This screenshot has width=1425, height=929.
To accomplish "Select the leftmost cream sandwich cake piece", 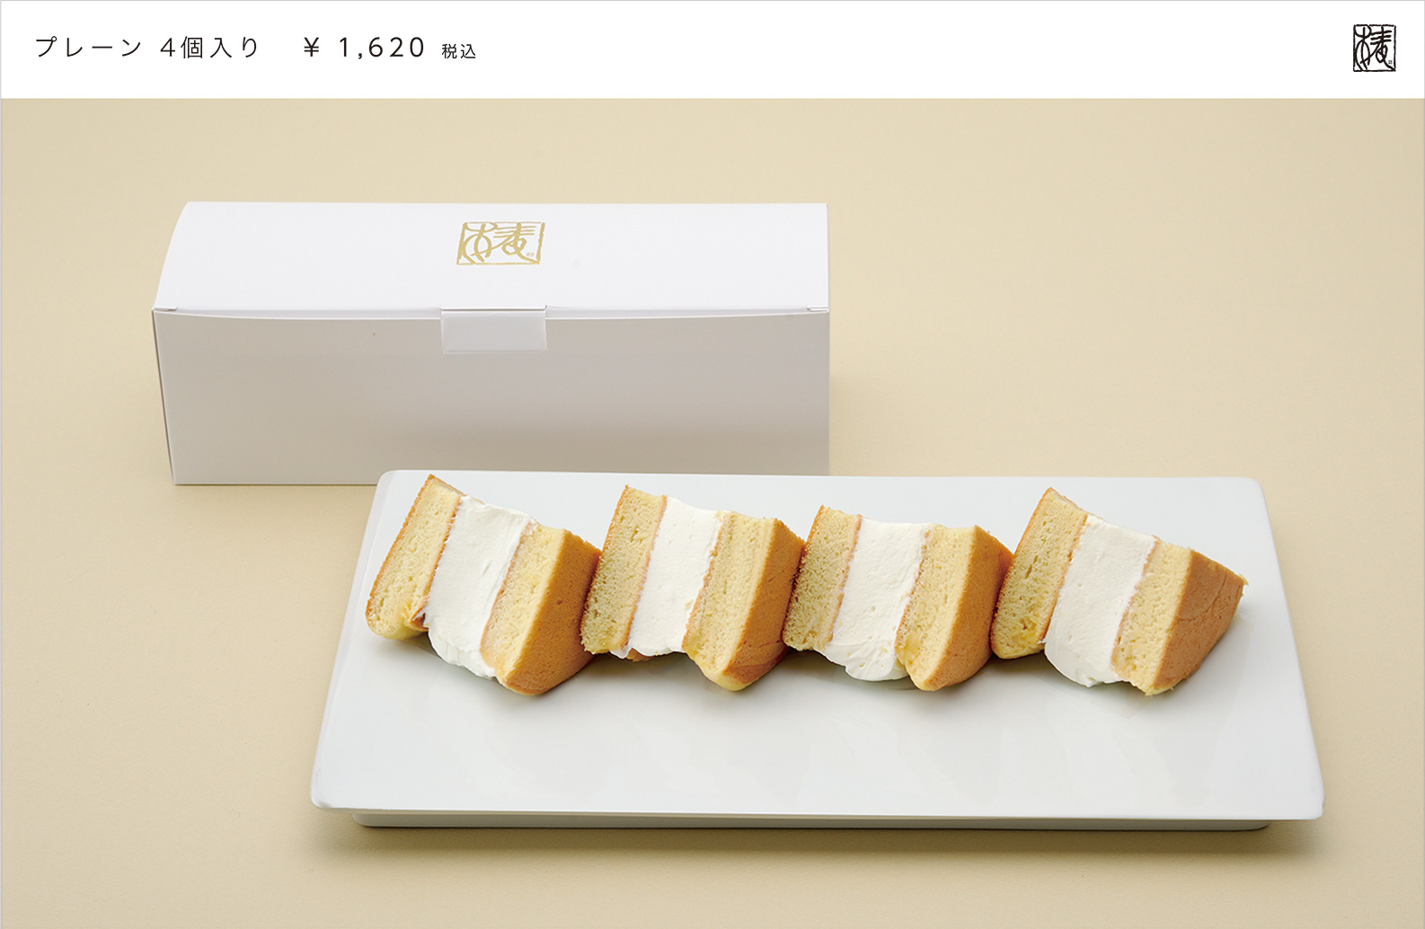I will 482,586.
